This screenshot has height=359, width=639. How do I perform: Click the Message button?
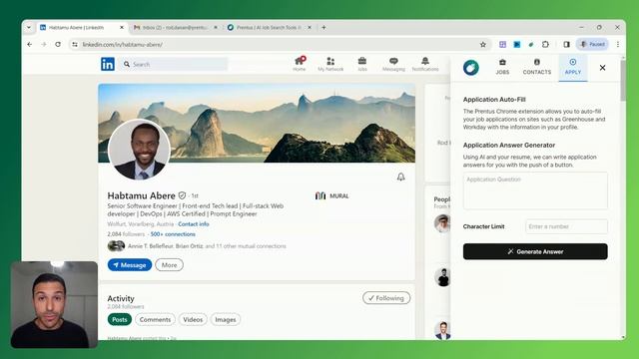click(x=130, y=265)
